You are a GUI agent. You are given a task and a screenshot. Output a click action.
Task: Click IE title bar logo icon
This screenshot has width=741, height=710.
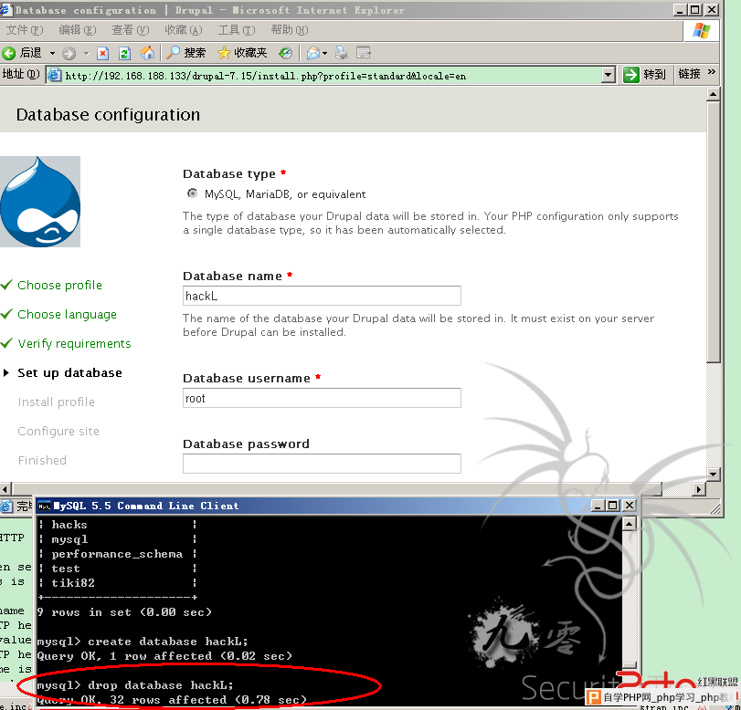(x=5, y=10)
